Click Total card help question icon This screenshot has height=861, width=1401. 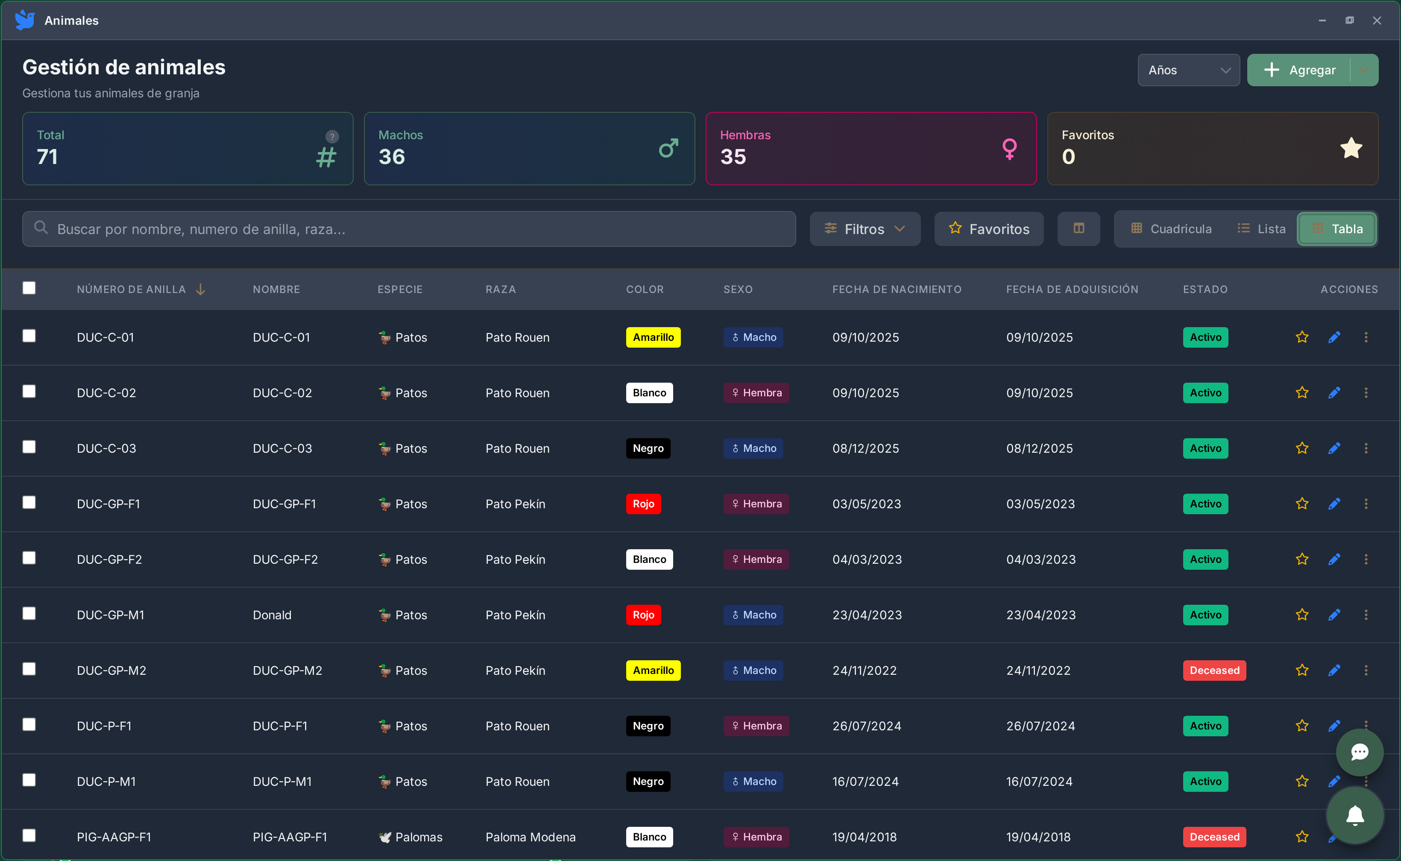pos(332,137)
